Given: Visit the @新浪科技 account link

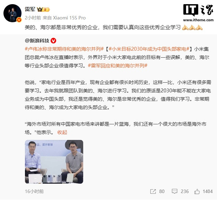Looking at the screenshot, I should tap(37, 41).
